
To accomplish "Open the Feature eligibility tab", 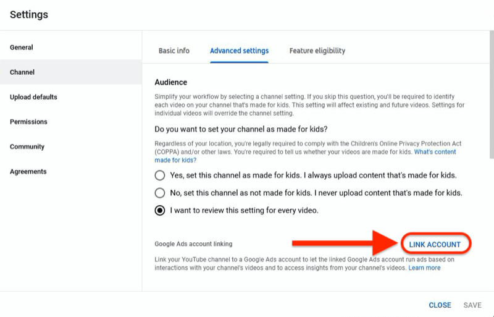I will click(x=317, y=51).
